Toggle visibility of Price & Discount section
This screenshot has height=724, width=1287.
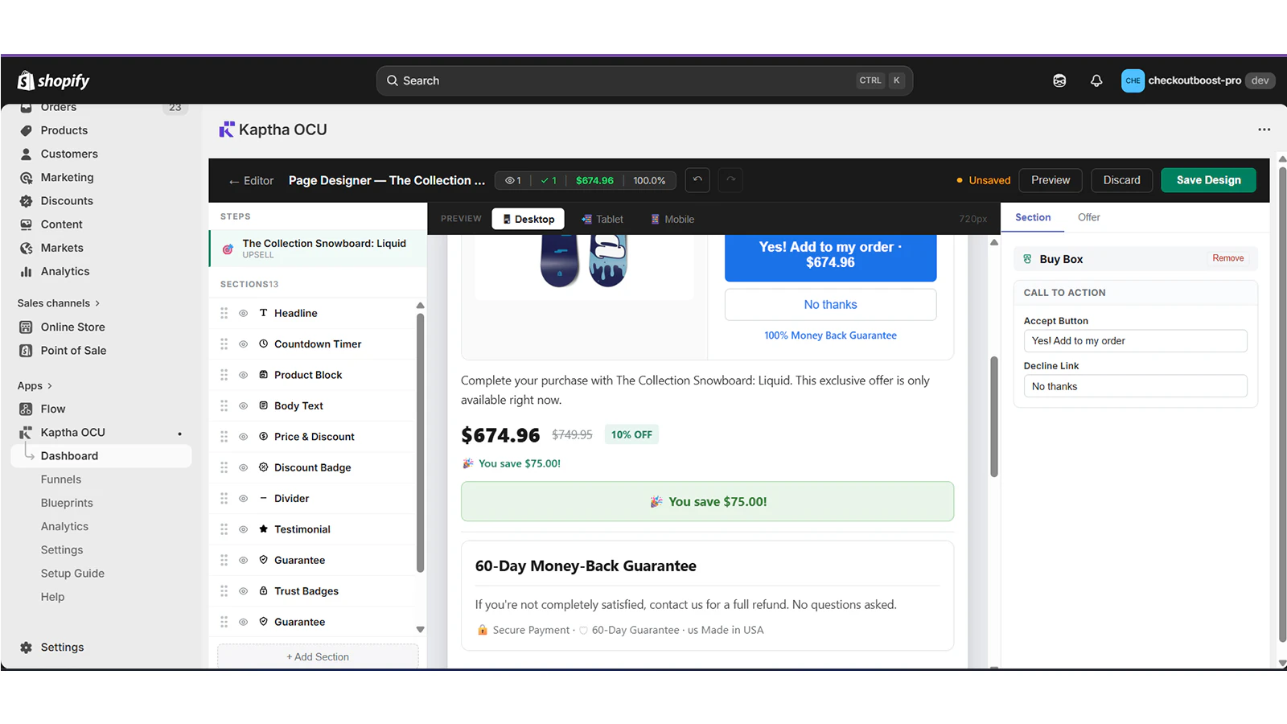coord(243,437)
